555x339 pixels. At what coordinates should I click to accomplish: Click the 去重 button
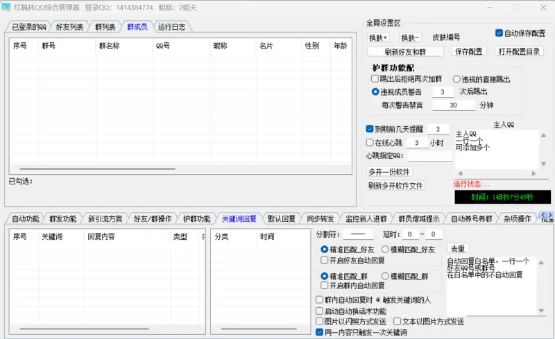(x=458, y=248)
